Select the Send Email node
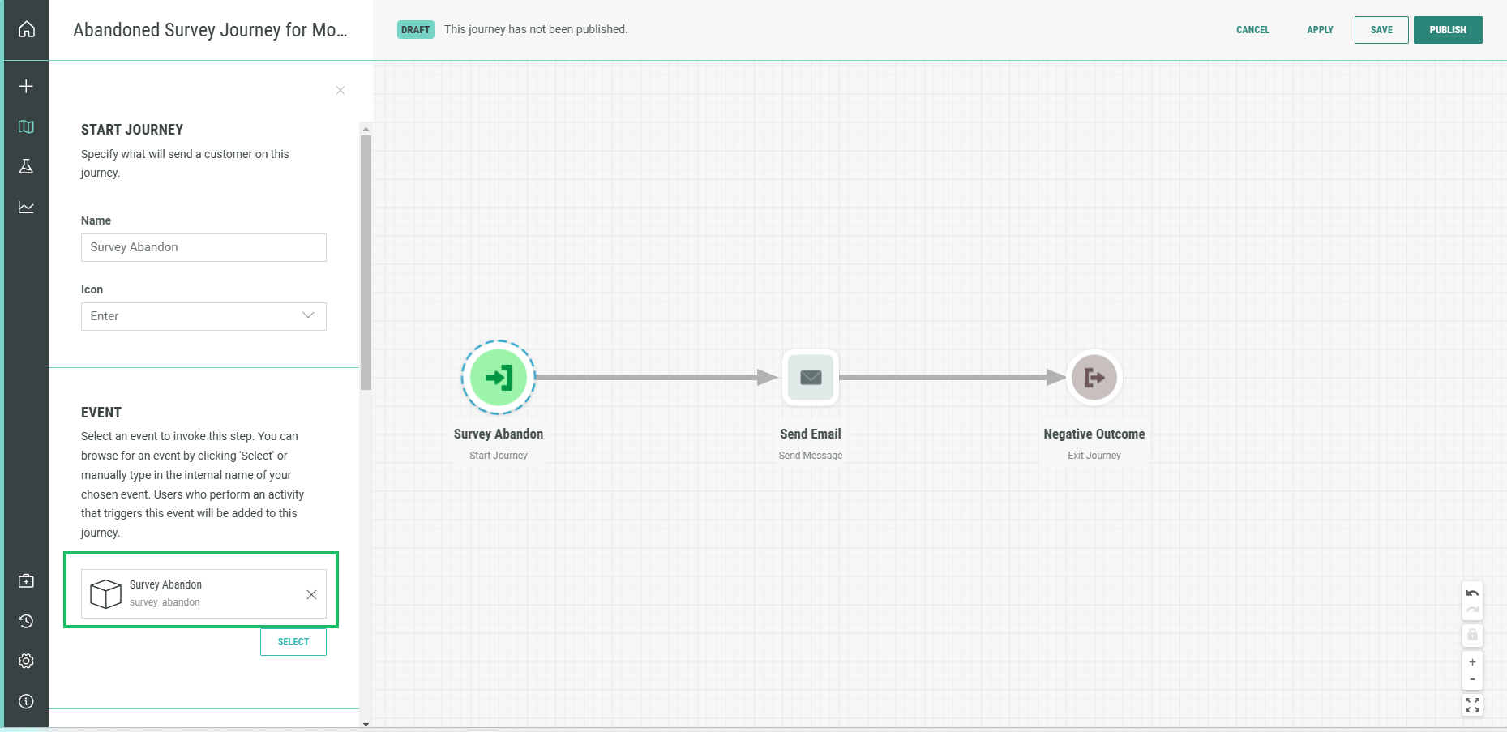1507x732 pixels. point(810,378)
